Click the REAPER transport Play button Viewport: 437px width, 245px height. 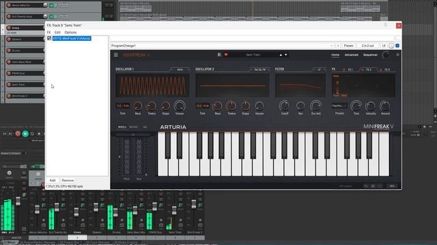(x=25, y=133)
